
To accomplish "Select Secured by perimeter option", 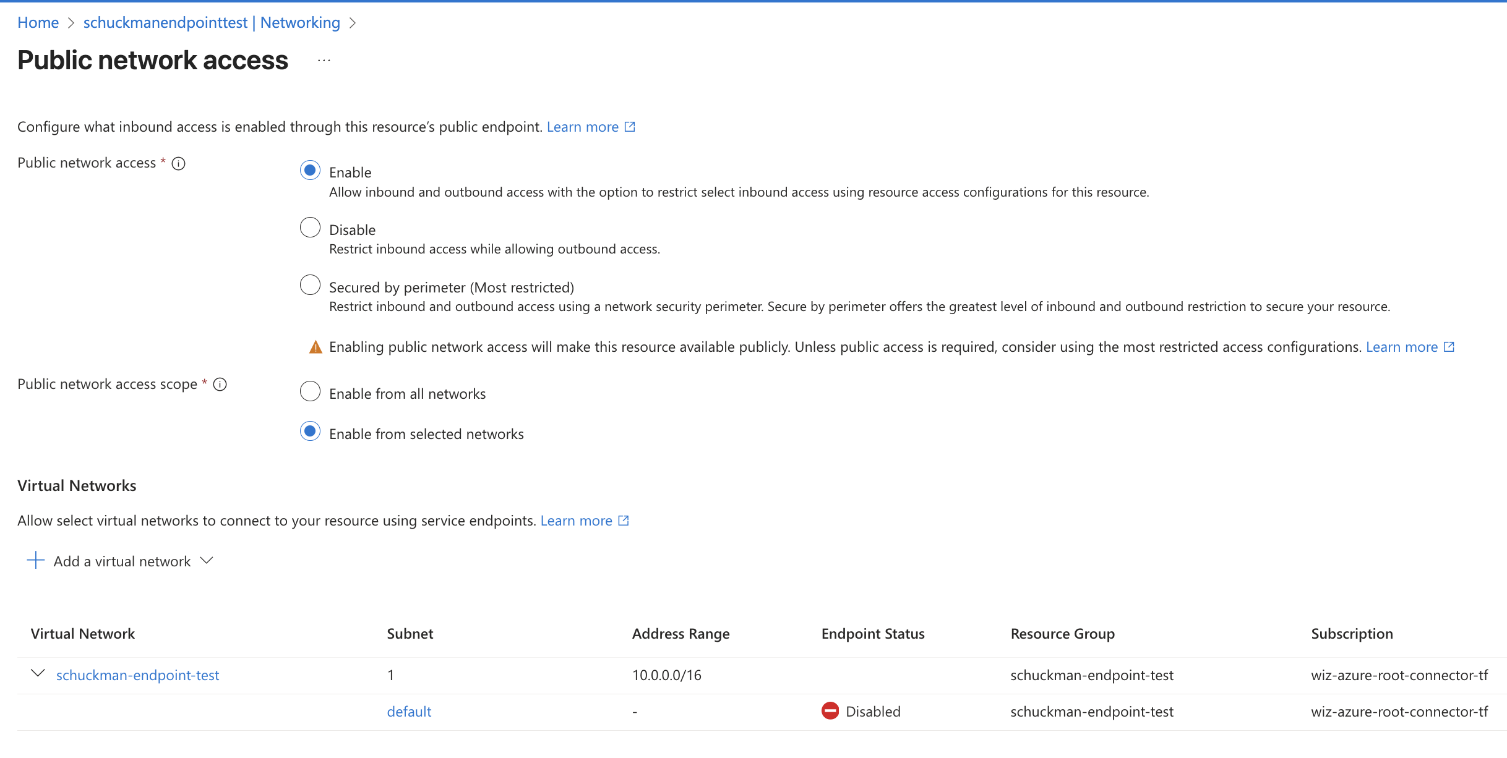I will [310, 284].
